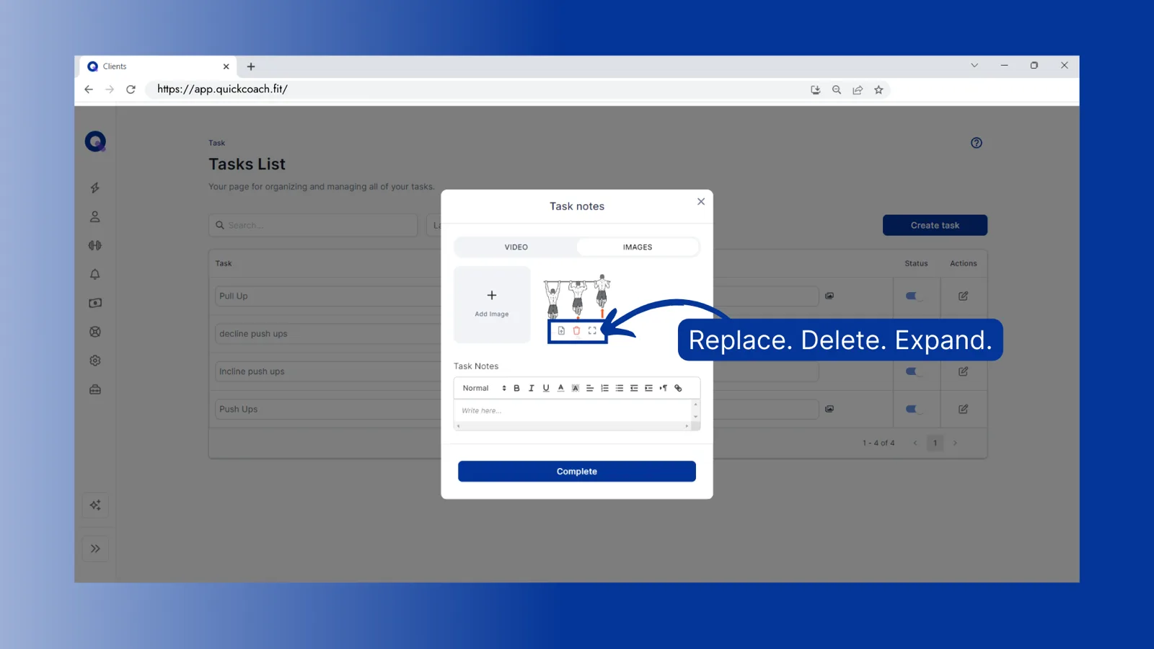The width and height of the screenshot is (1154, 649).
Task: Click the image notes icon in Push Ups row
Action: pyautogui.click(x=829, y=409)
